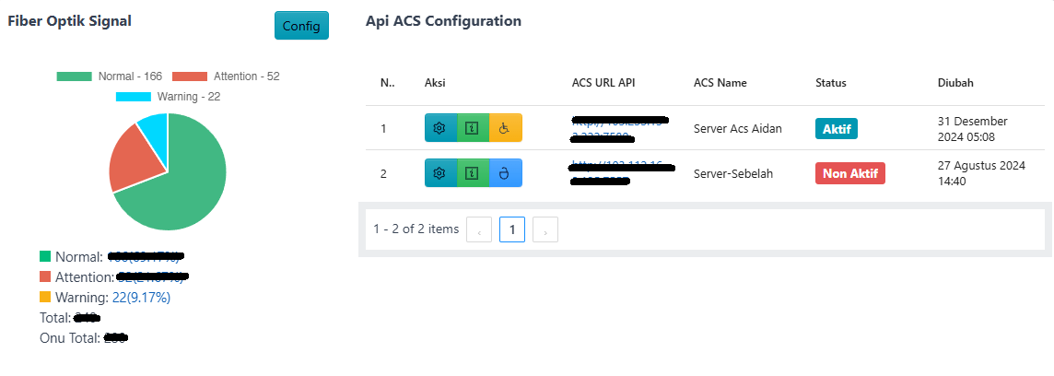Click Total label below Warning row
Screen dimensions: 1054x376
[55, 318]
